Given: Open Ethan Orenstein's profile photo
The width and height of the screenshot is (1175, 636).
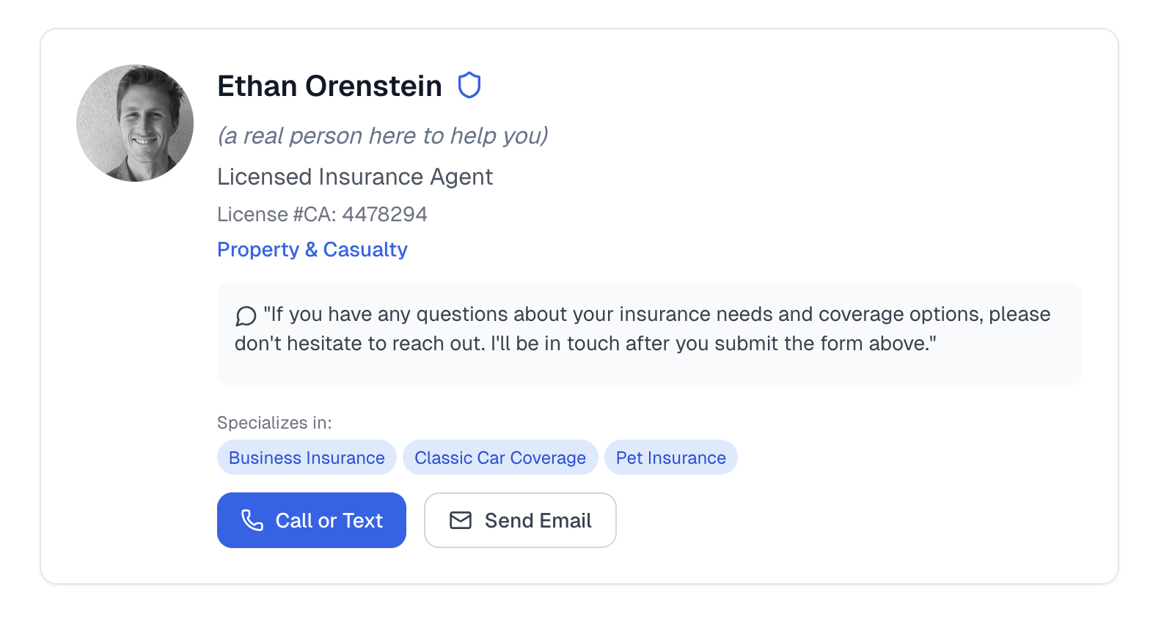Looking at the screenshot, I should point(135,123).
